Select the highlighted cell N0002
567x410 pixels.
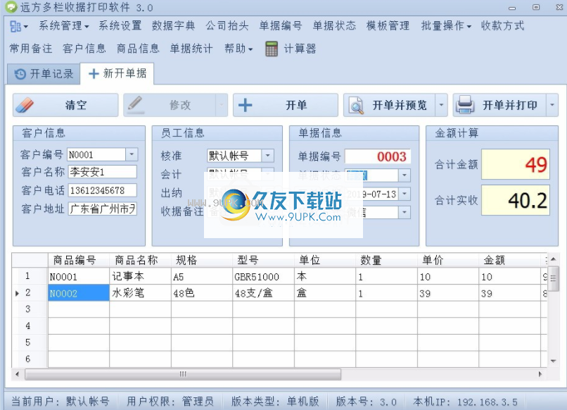[79, 293]
